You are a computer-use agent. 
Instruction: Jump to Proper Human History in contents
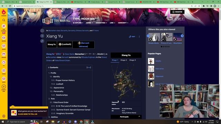click(x=65, y=80)
